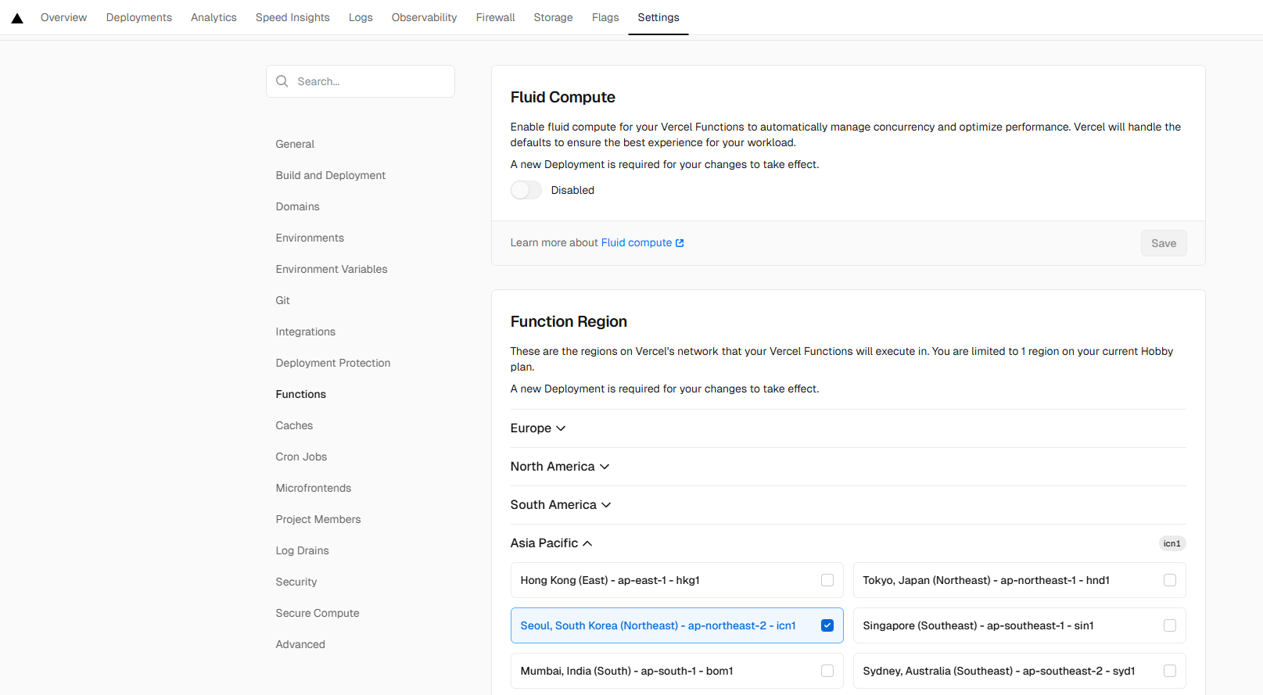Uncheck the Seoul icn1 region checkbox
Image resolution: width=1263 pixels, height=695 pixels.
point(827,625)
